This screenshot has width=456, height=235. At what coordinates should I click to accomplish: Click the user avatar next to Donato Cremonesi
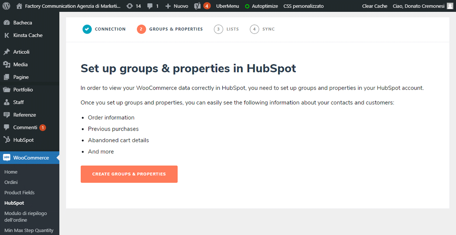click(450, 6)
